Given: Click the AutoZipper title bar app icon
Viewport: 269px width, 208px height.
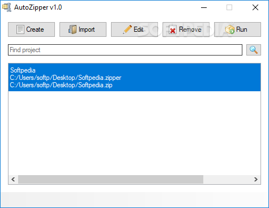Looking at the screenshot, I should [7, 7].
